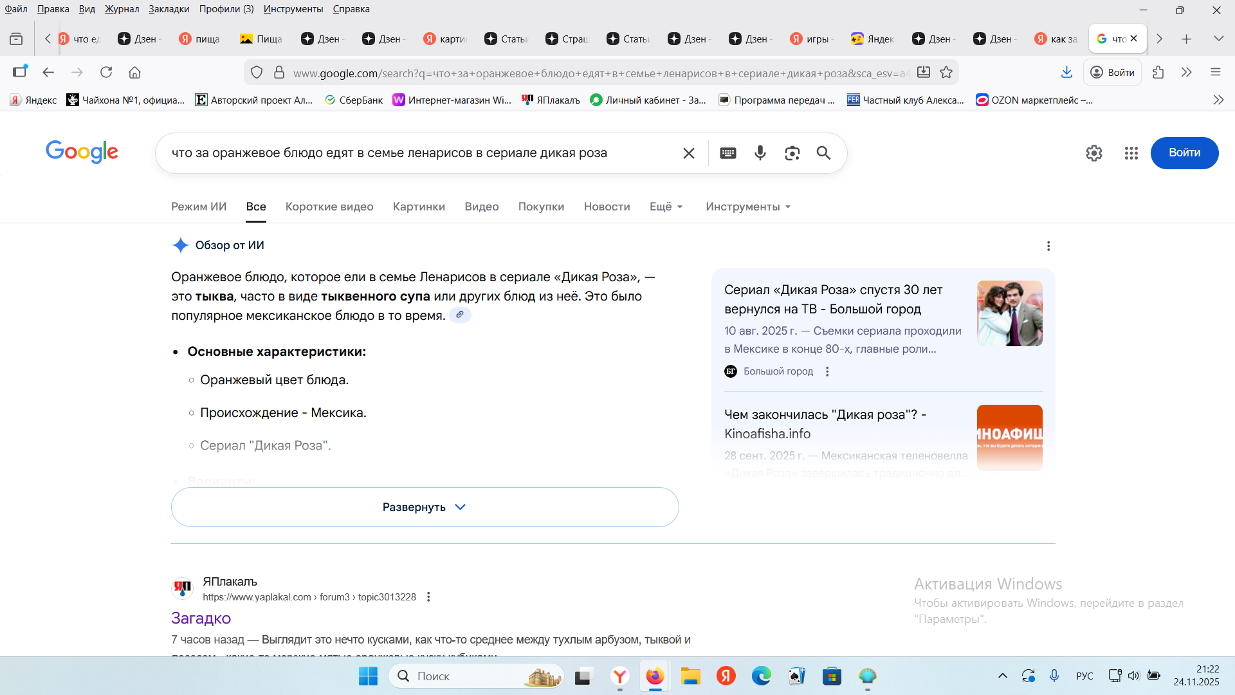
Task: Click the Windows taskbar search box
Action: (476, 676)
